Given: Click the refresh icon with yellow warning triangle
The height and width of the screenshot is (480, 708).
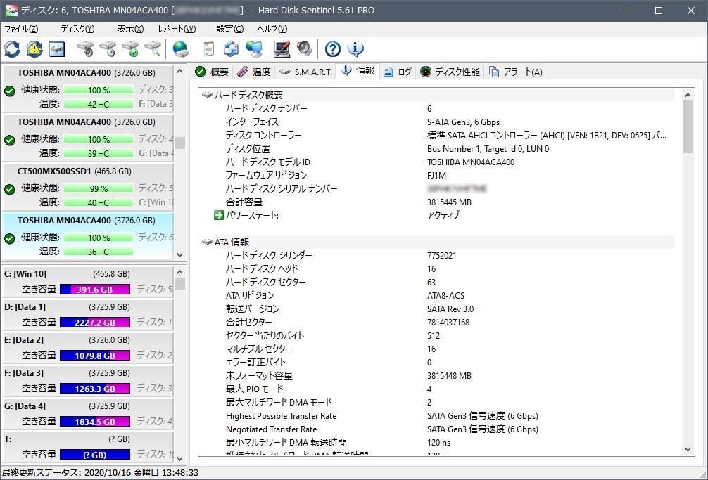Looking at the screenshot, I should [x=34, y=49].
